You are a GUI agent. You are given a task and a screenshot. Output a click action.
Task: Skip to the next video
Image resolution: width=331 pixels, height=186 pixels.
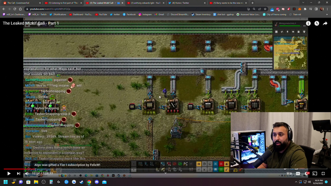pos(19,174)
